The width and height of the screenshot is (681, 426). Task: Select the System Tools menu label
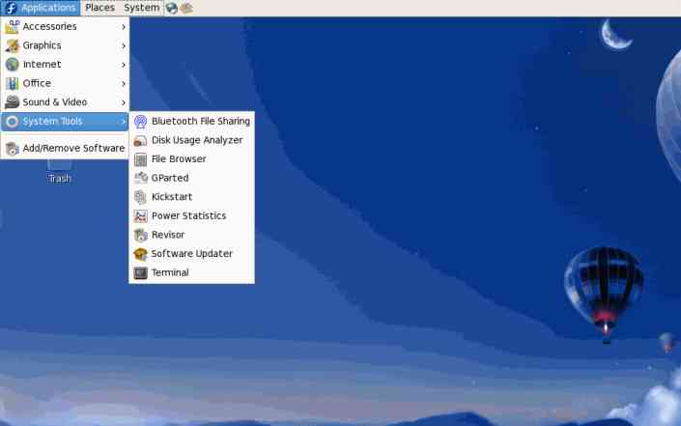pos(52,121)
